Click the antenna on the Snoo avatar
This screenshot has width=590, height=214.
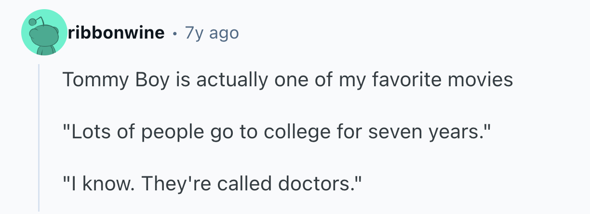[x=33, y=22]
